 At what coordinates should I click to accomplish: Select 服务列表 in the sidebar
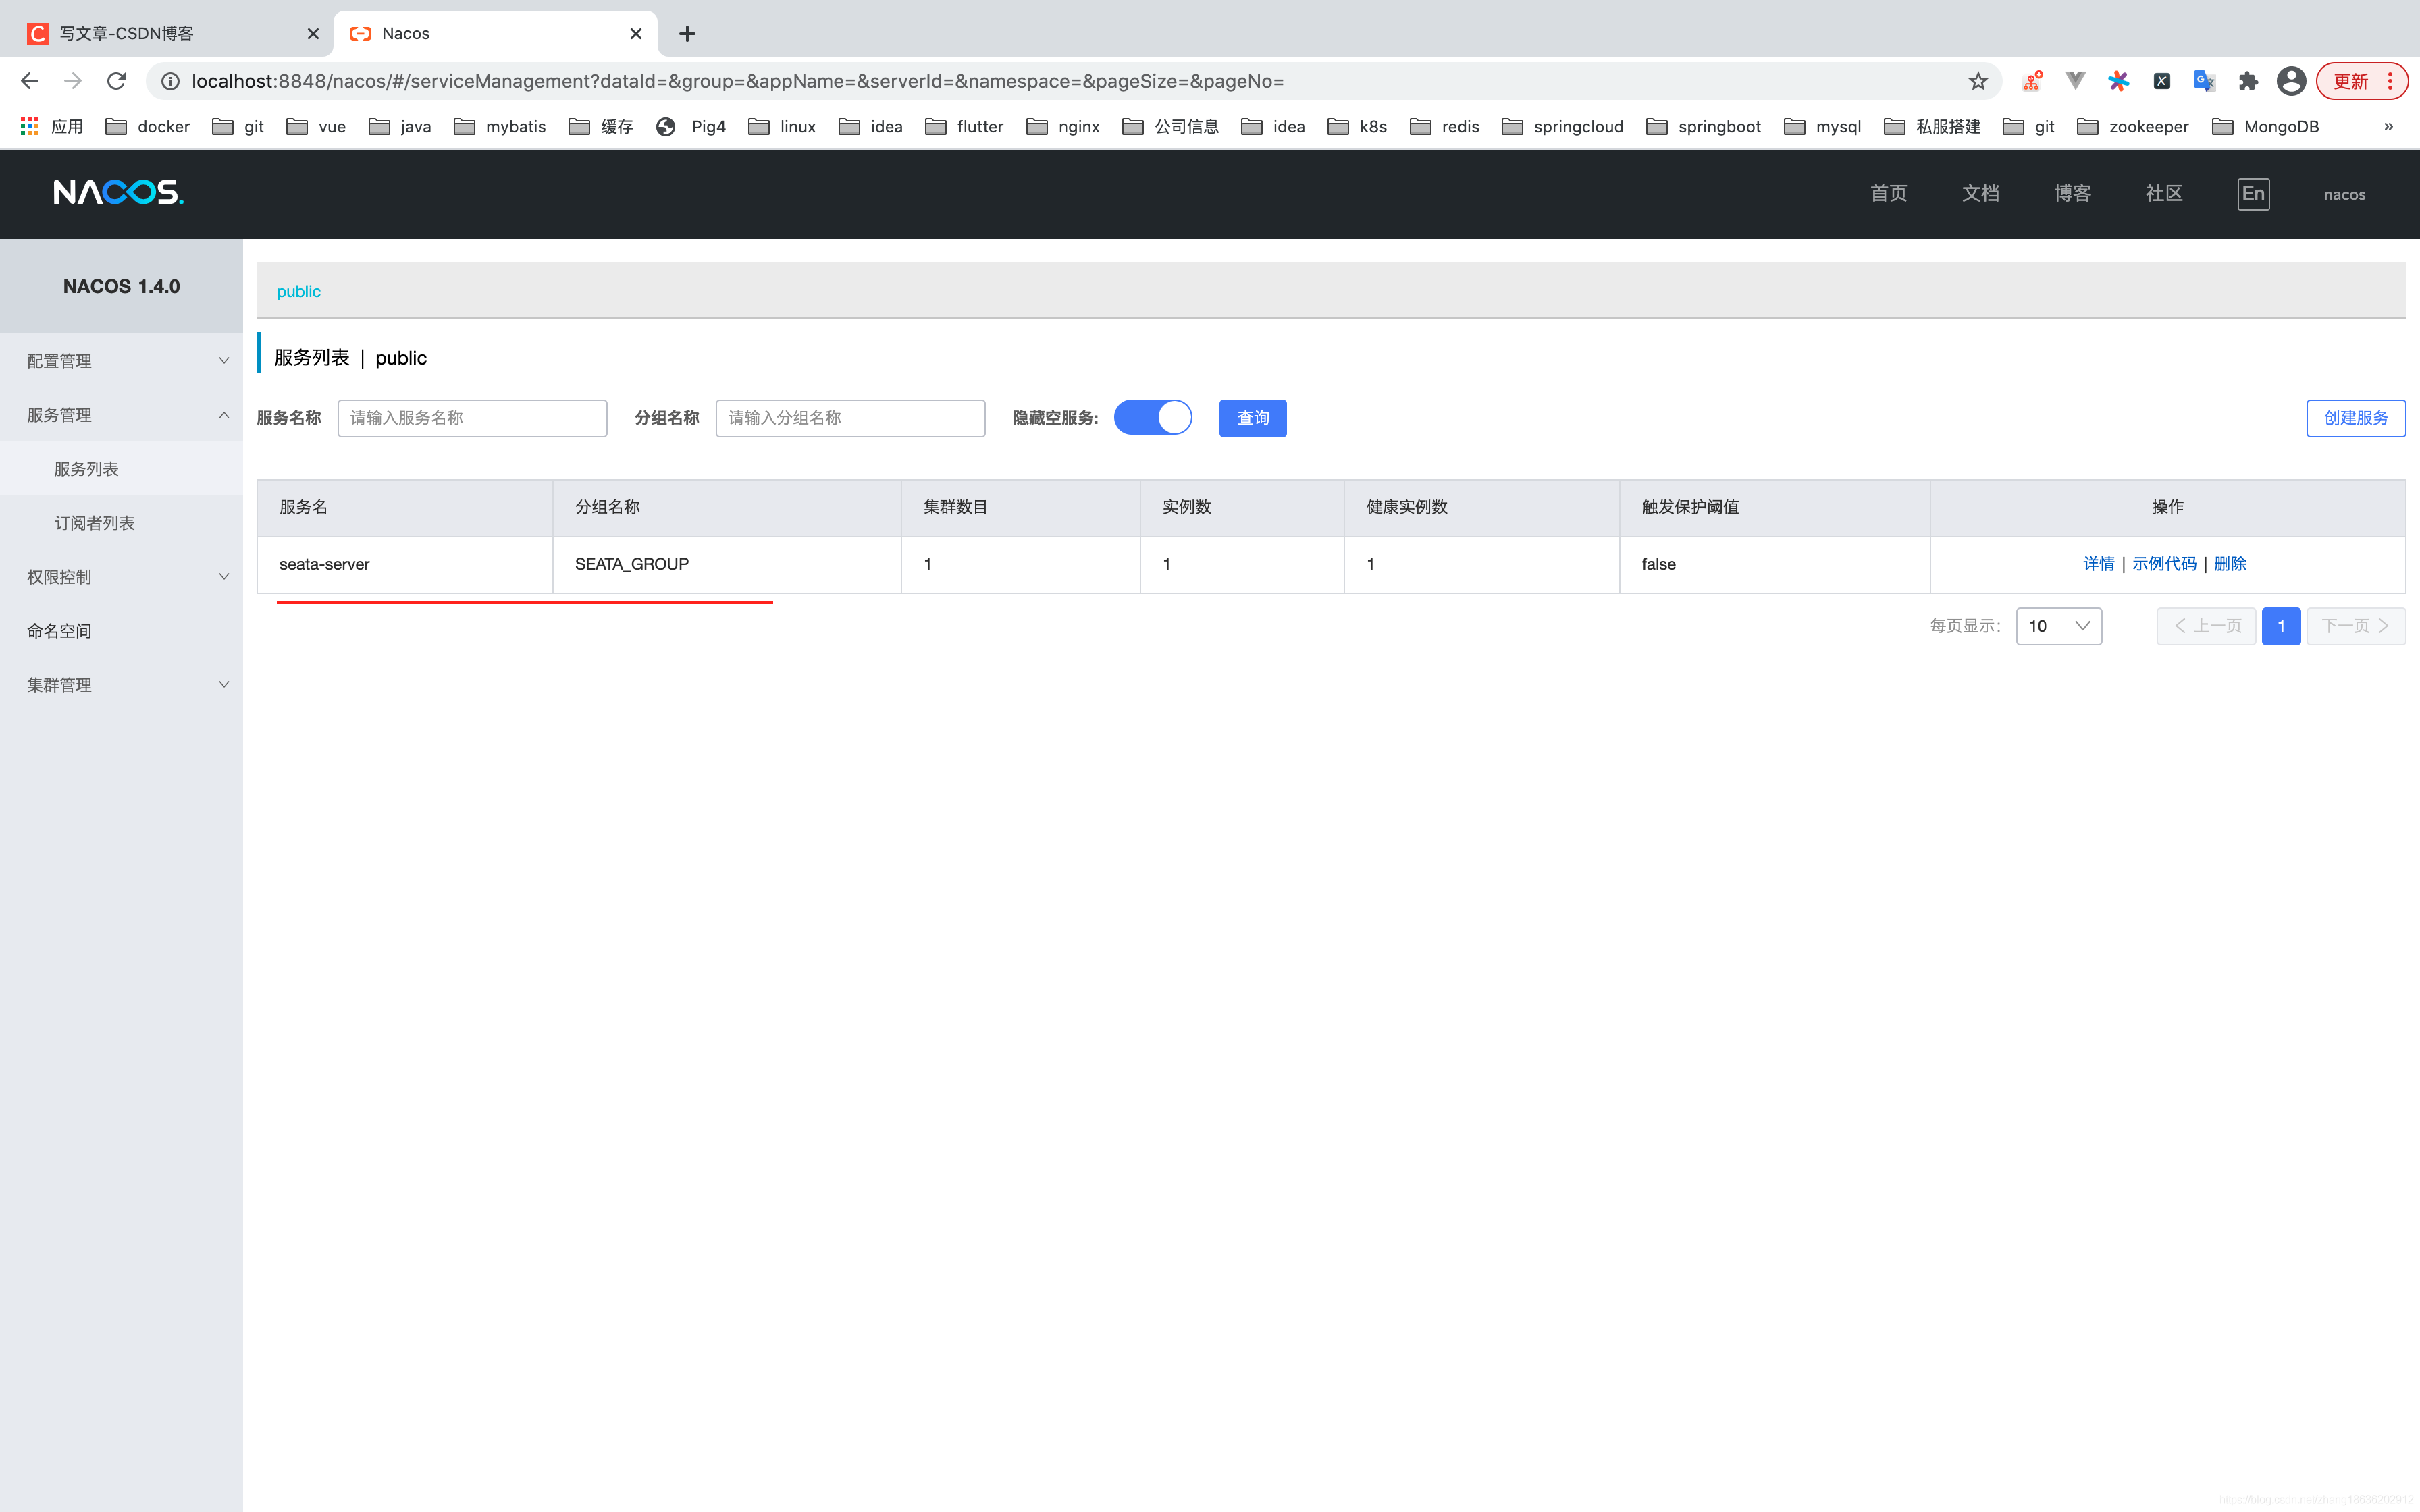pyautogui.click(x=121, y=469)
